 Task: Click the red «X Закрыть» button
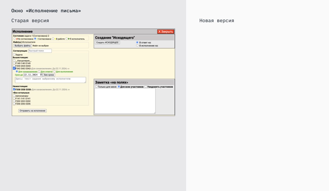[166, 31]
